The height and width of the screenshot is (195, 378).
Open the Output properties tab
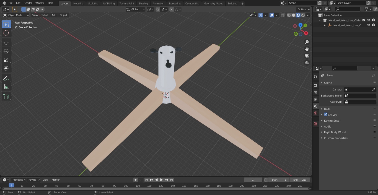tap(315, 92)
